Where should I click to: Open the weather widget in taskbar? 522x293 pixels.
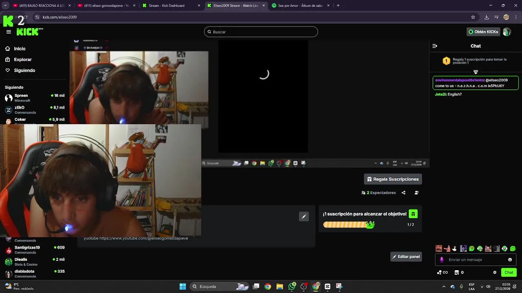(20, 286)
